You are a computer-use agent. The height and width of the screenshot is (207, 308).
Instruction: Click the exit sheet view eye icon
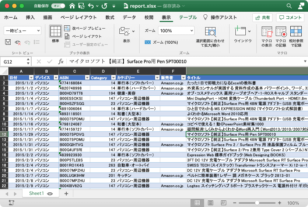pyautogui.click(x=18, y=42)
